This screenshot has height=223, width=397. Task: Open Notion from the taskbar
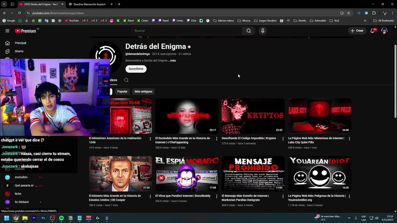(x=70, y=218)
